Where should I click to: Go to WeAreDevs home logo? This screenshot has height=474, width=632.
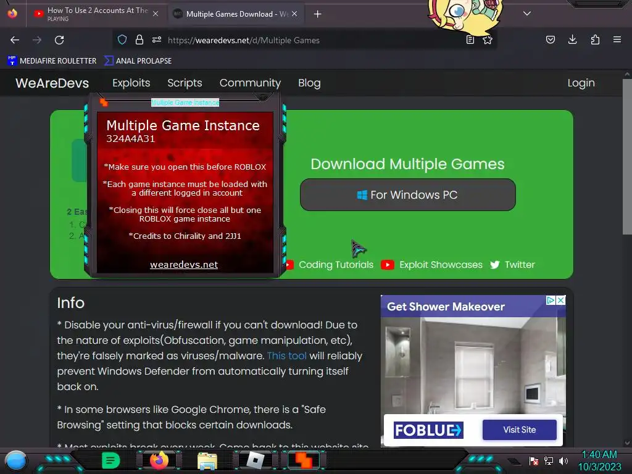click(52, 83)
